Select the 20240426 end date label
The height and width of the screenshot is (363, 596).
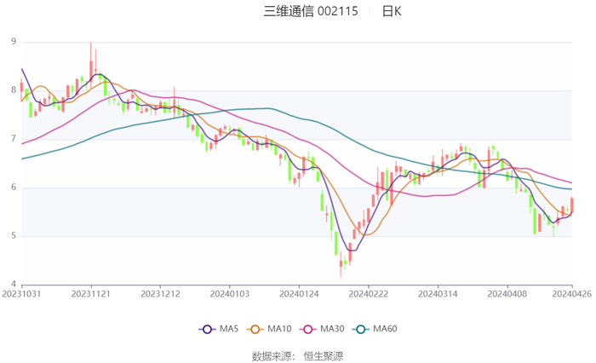[x=572, y=293]
